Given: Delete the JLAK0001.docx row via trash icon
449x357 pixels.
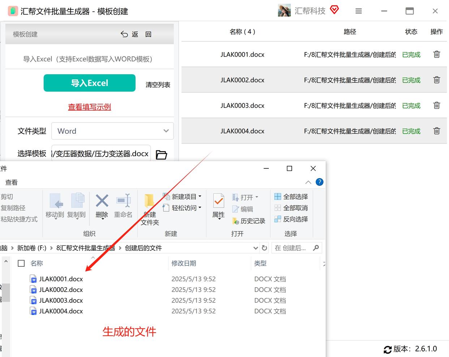Looking at the screenshot, I should pyautogui.click(x=437, y=55).
